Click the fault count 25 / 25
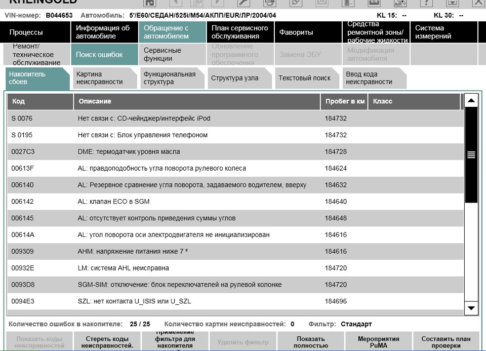Image resolution: width=486 pixels, height=351 pixels. coord(140,324)
